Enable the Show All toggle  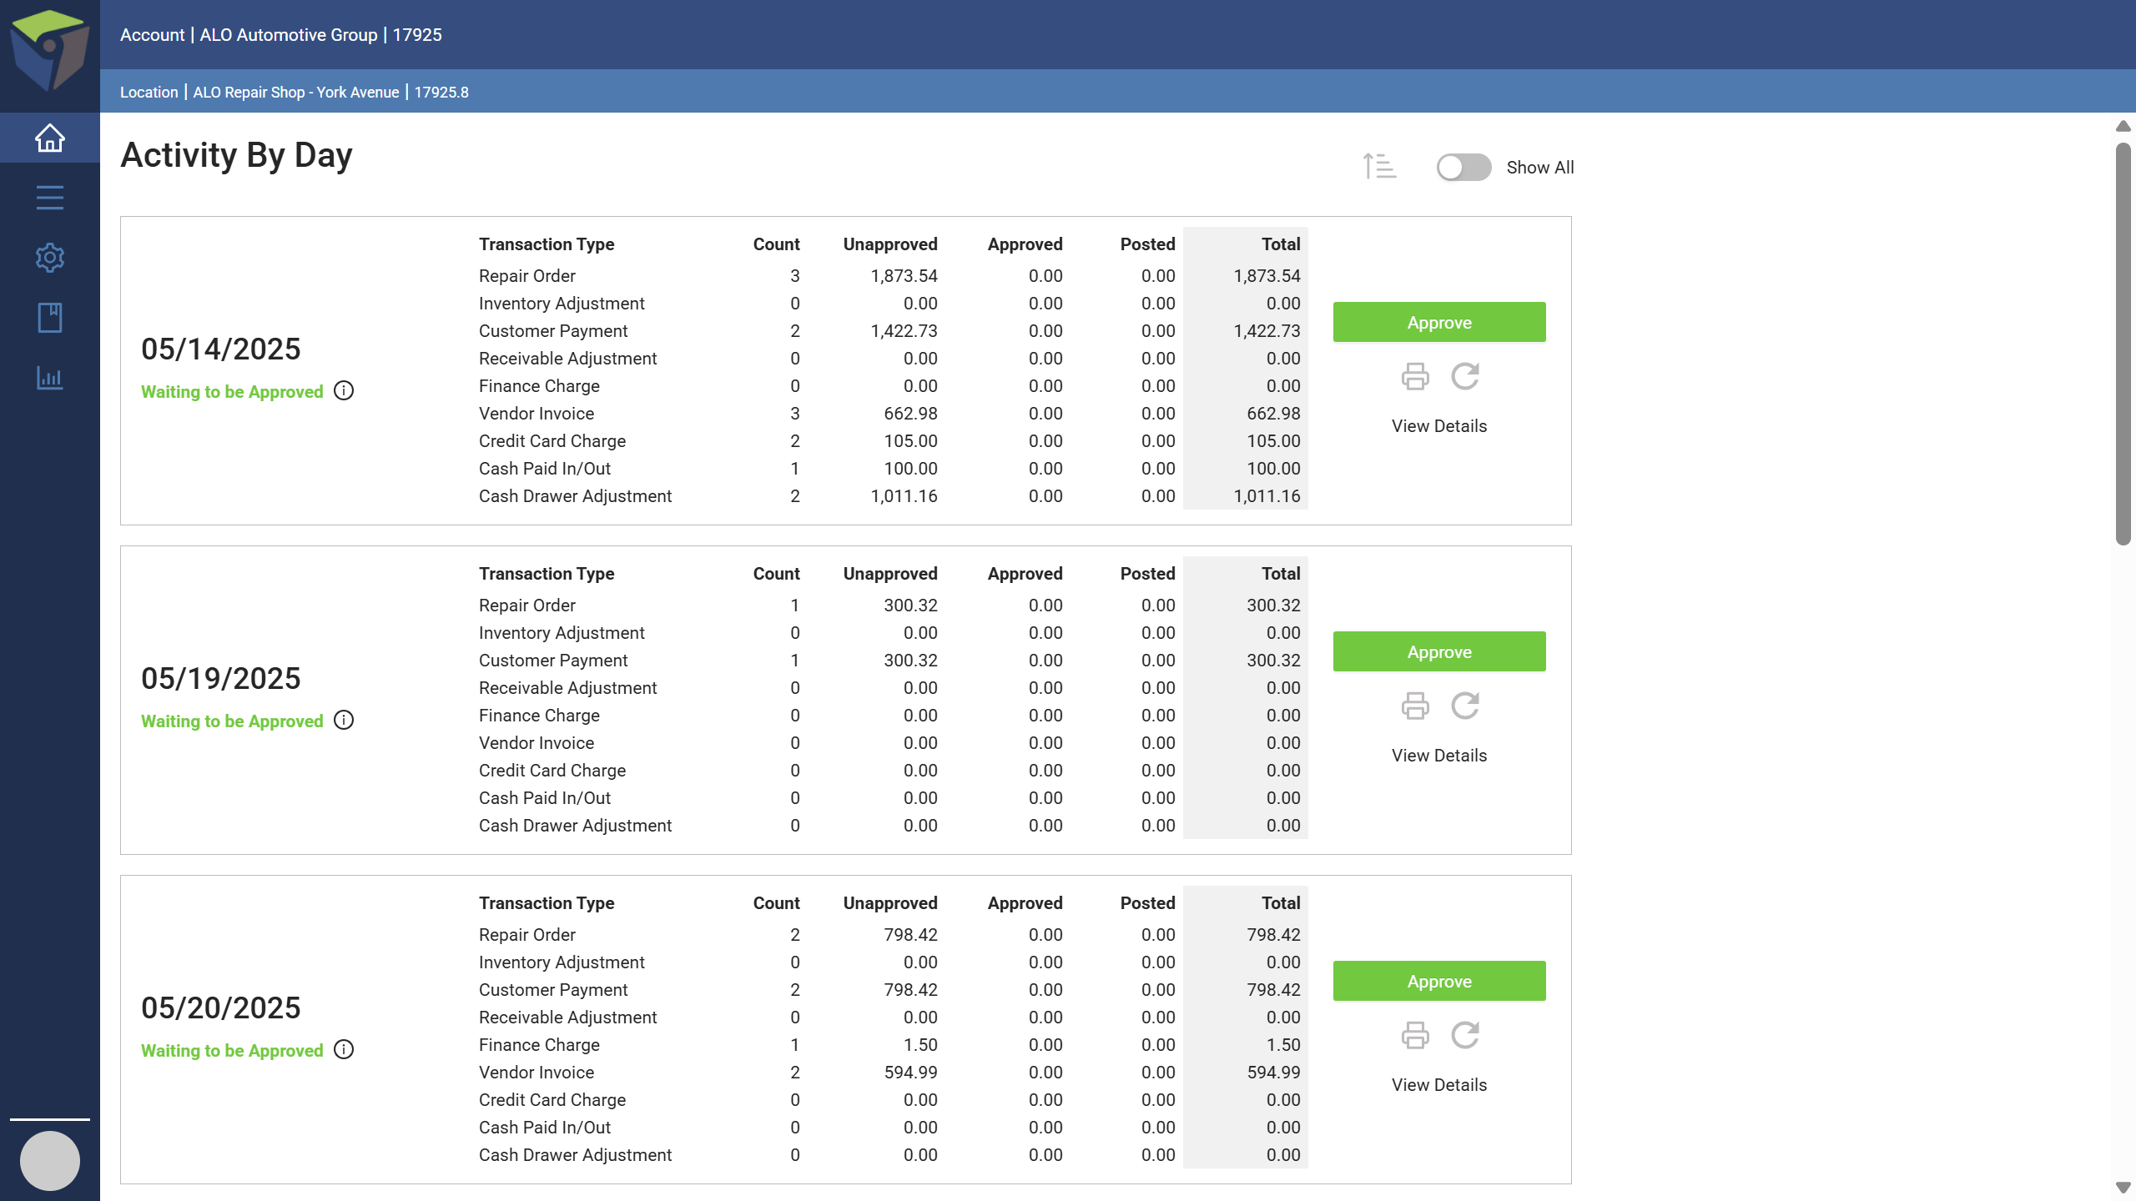(x=1463, y=168)
